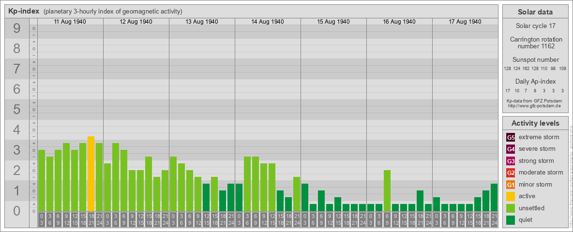Click the Kp scale number 7
The image size is (573, 232).
(x=17, y=69)
